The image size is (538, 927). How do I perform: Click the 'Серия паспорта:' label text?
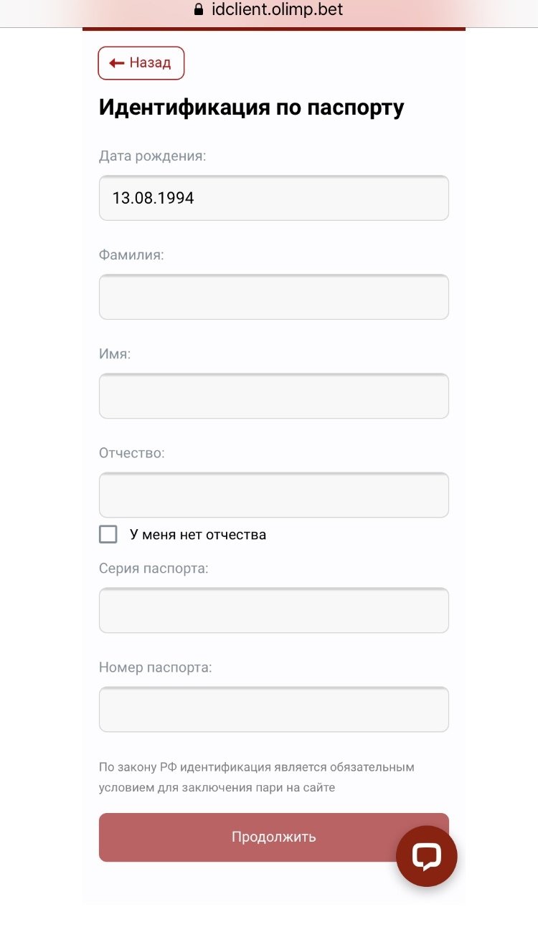coord(154,569)
